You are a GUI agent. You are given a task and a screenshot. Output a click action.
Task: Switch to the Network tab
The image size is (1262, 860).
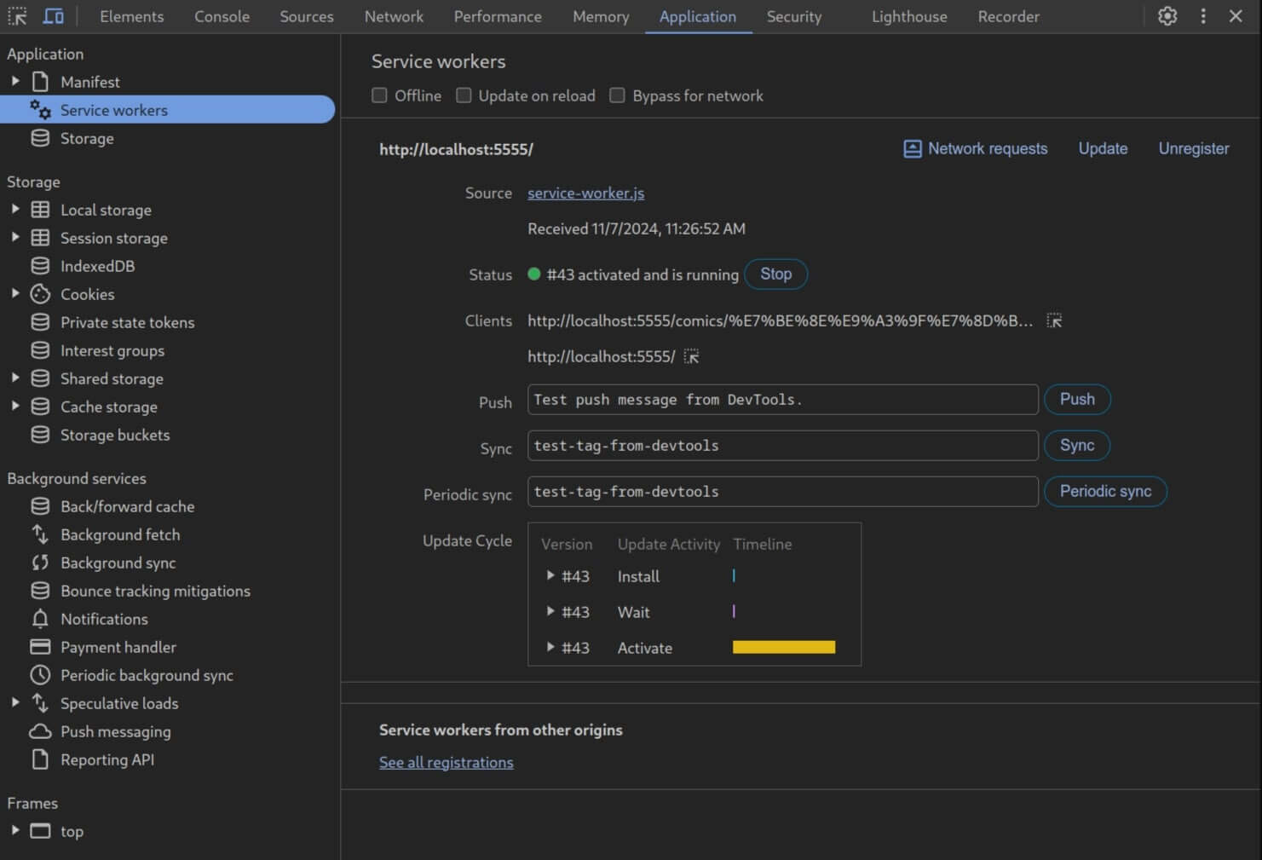pyautogui.click(x=394, y=16)
